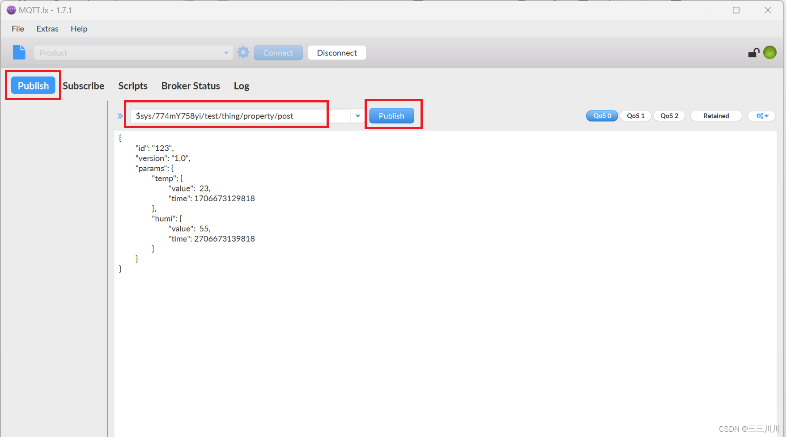Select QoS 2 level
The height and width of the screenshot is (437, 786).
669,116
